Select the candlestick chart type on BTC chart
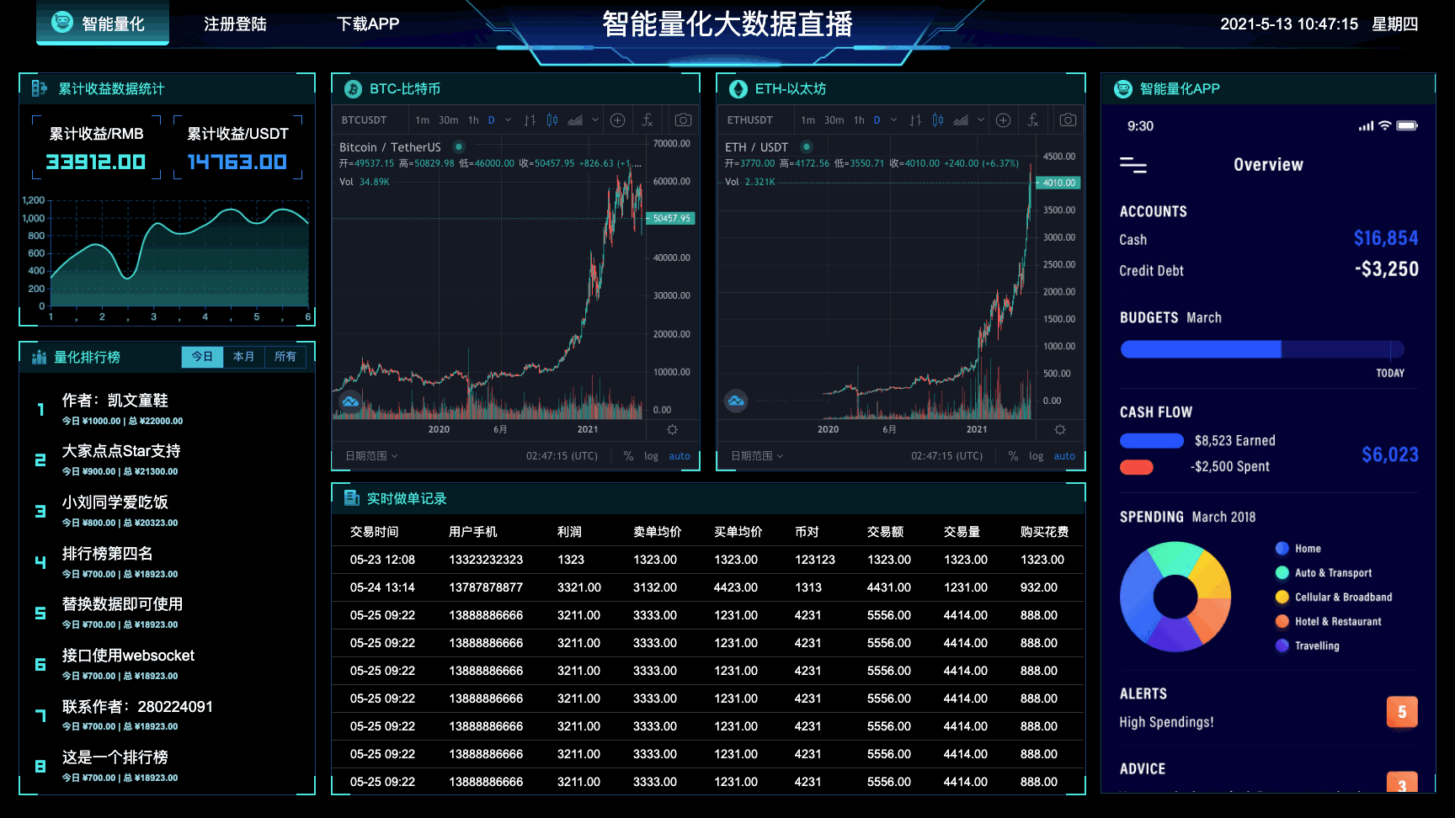This screenshot has width=1455, height=818. (552, 120)
